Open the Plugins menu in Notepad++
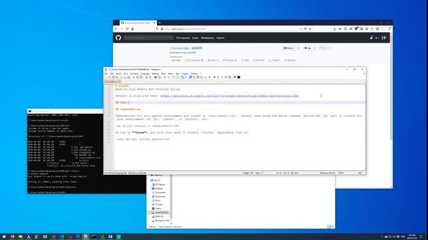428x240 pixels. 185,74
